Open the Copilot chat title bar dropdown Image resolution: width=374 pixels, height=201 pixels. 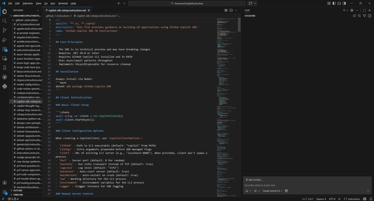click(255, 3)
